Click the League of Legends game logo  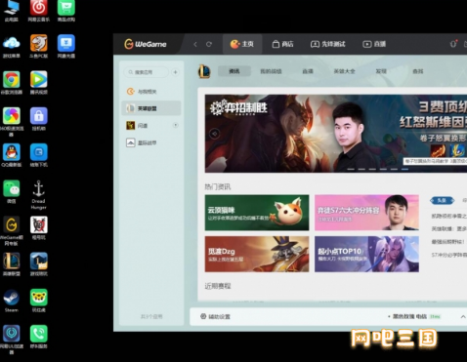pos(204,71)
